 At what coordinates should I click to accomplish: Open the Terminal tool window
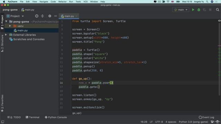tap(32, 117)
